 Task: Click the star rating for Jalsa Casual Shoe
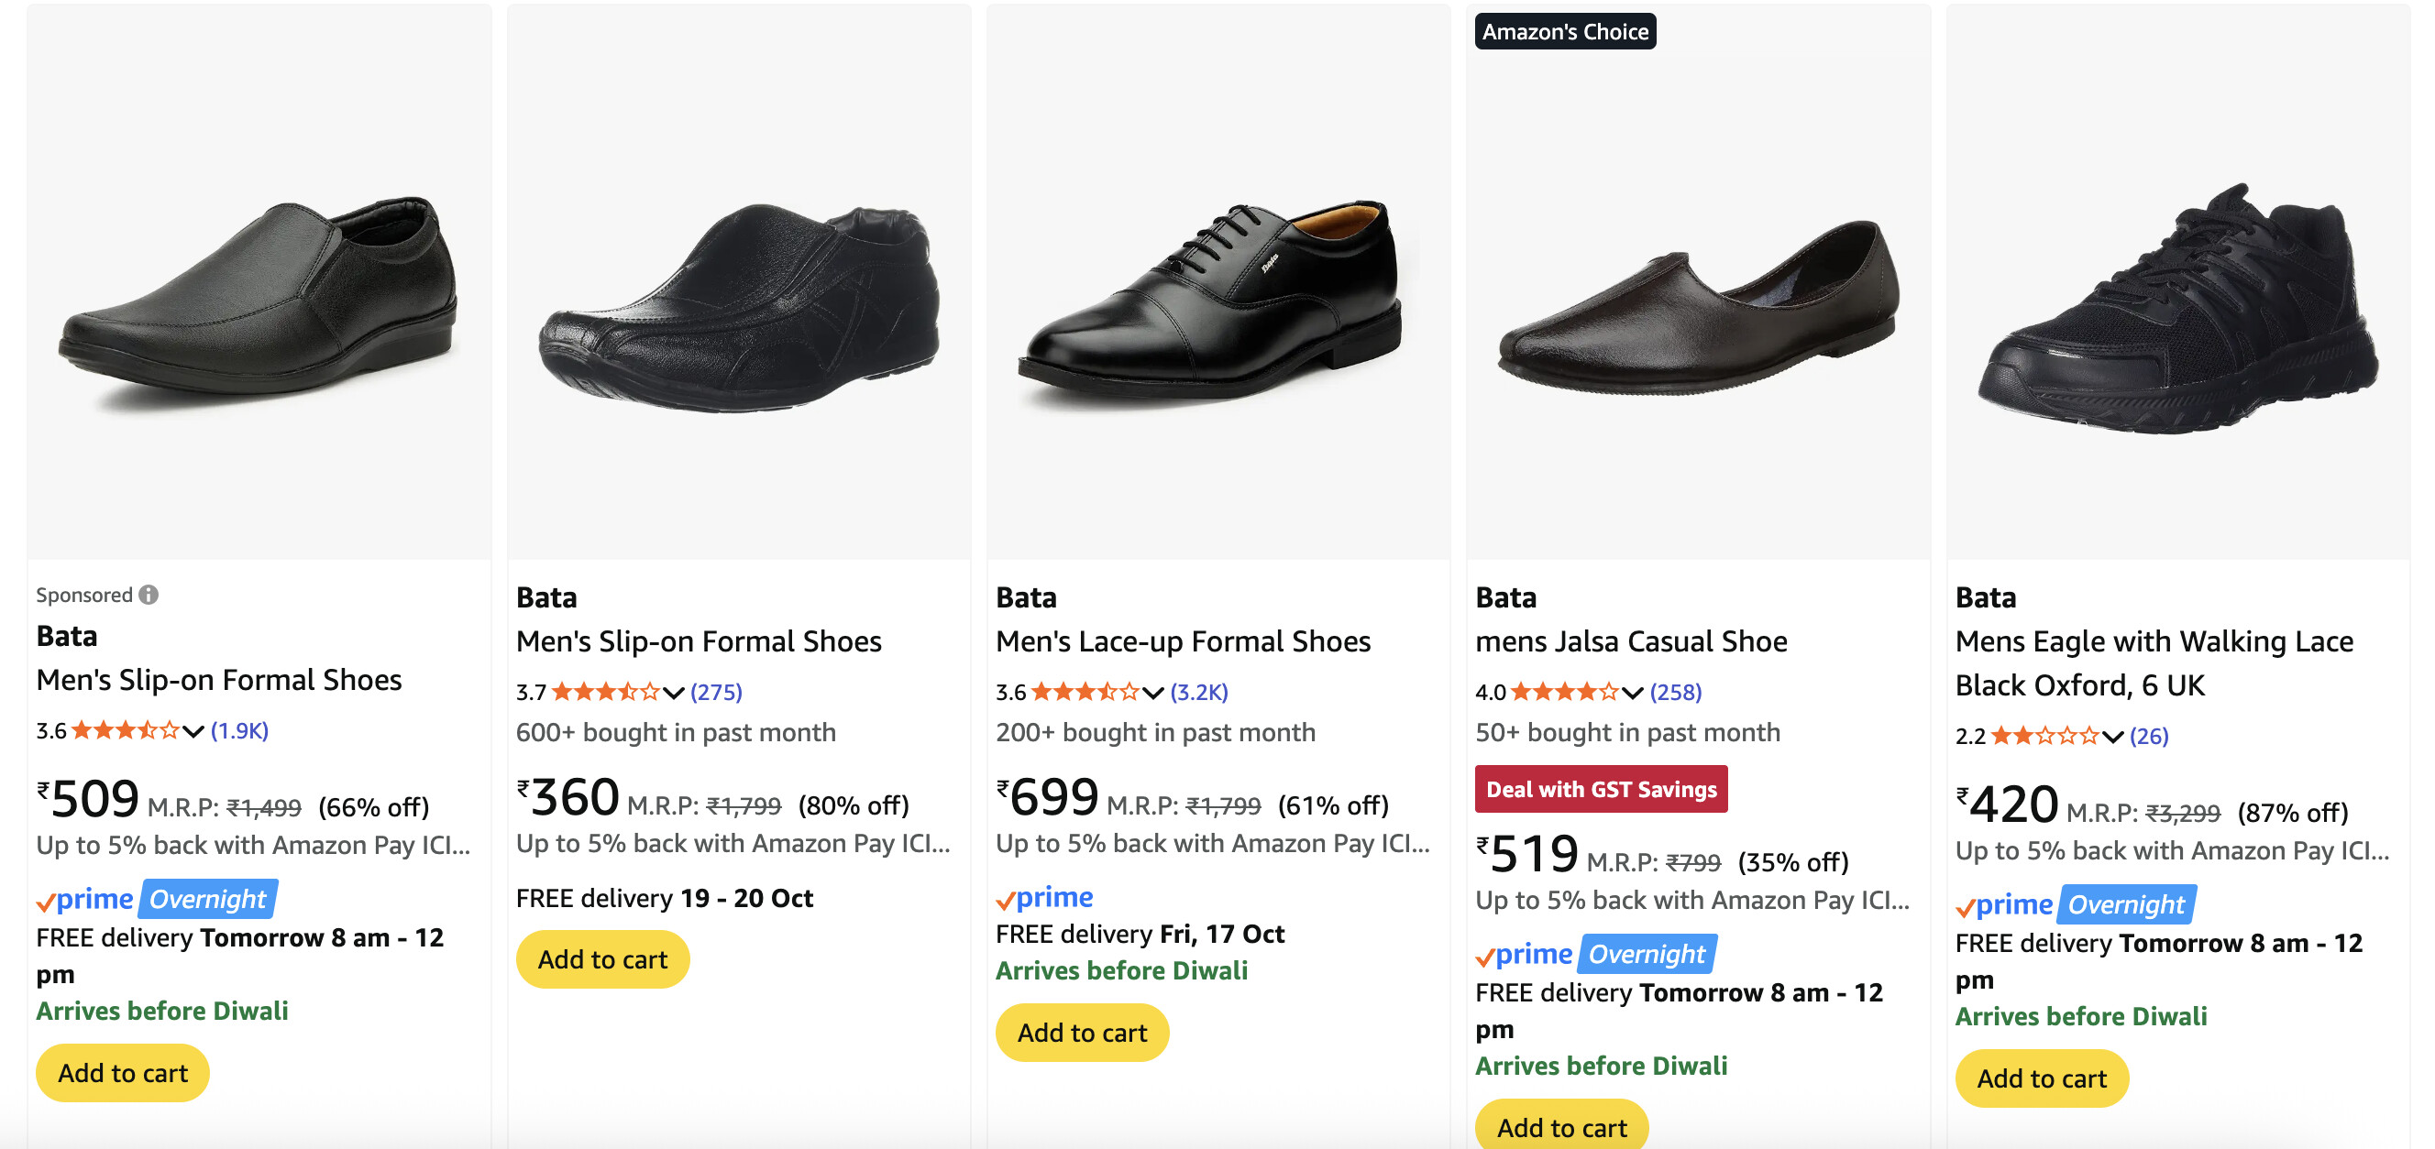click(x=1564, y=692)
